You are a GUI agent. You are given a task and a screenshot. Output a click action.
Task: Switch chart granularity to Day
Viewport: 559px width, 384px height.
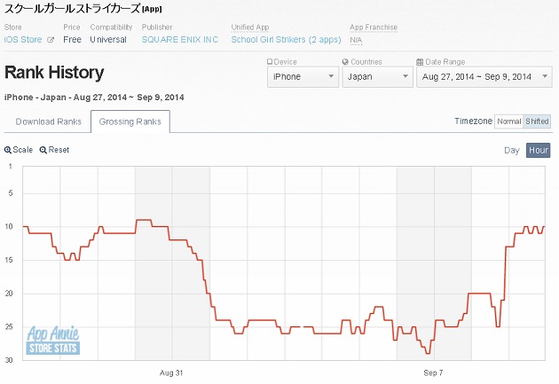[x=512, y=151]
